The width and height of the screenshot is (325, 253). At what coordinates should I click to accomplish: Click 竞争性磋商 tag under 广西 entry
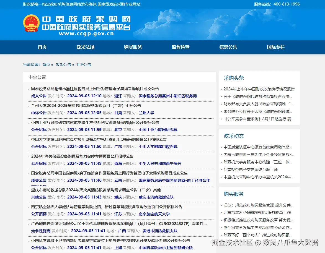tap(41, 231)
